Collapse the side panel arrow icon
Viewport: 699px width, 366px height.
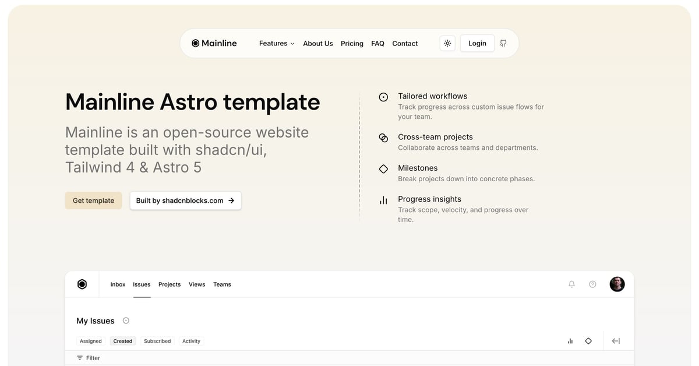(616, 341)
